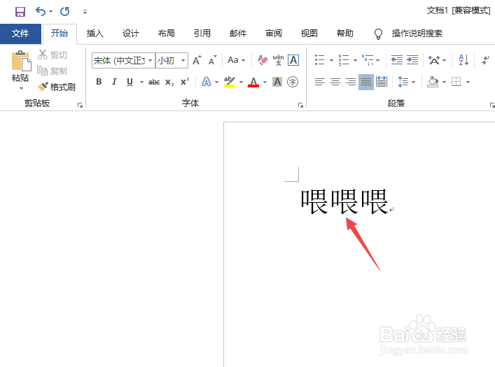This screenshot has width=495, height=367.
Task: Decrease paragraph indent
Action: coord(397,60)
